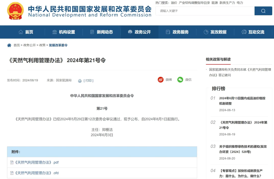This screenshot has width=274, height=179.
Task: Click the OFD attachment file icon
Action: click(12, 173)
